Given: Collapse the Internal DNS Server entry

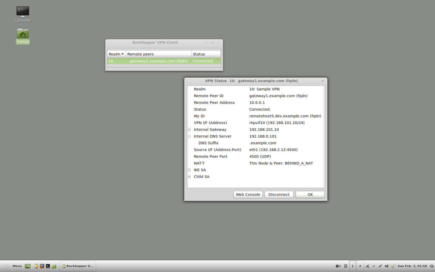Looking at the screenshot, I should [x=189, y=136].
